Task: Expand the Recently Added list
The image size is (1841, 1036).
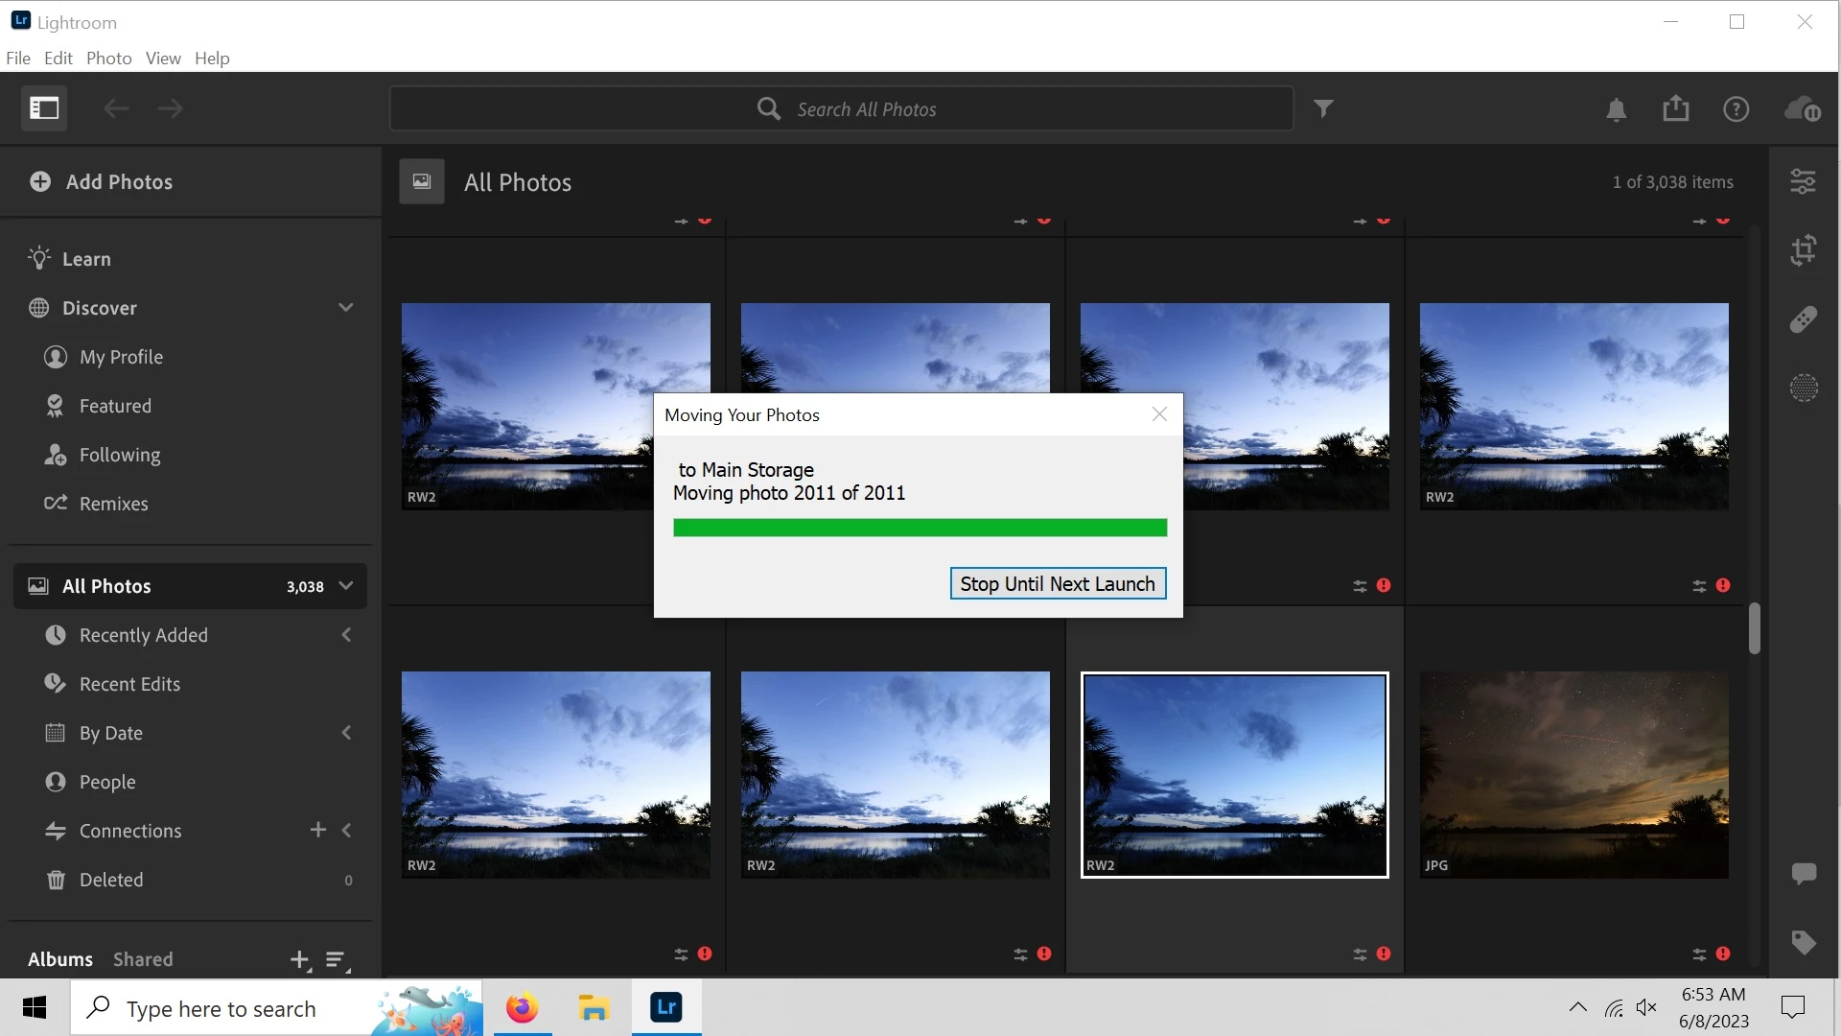Action: [x=347, y=635]
